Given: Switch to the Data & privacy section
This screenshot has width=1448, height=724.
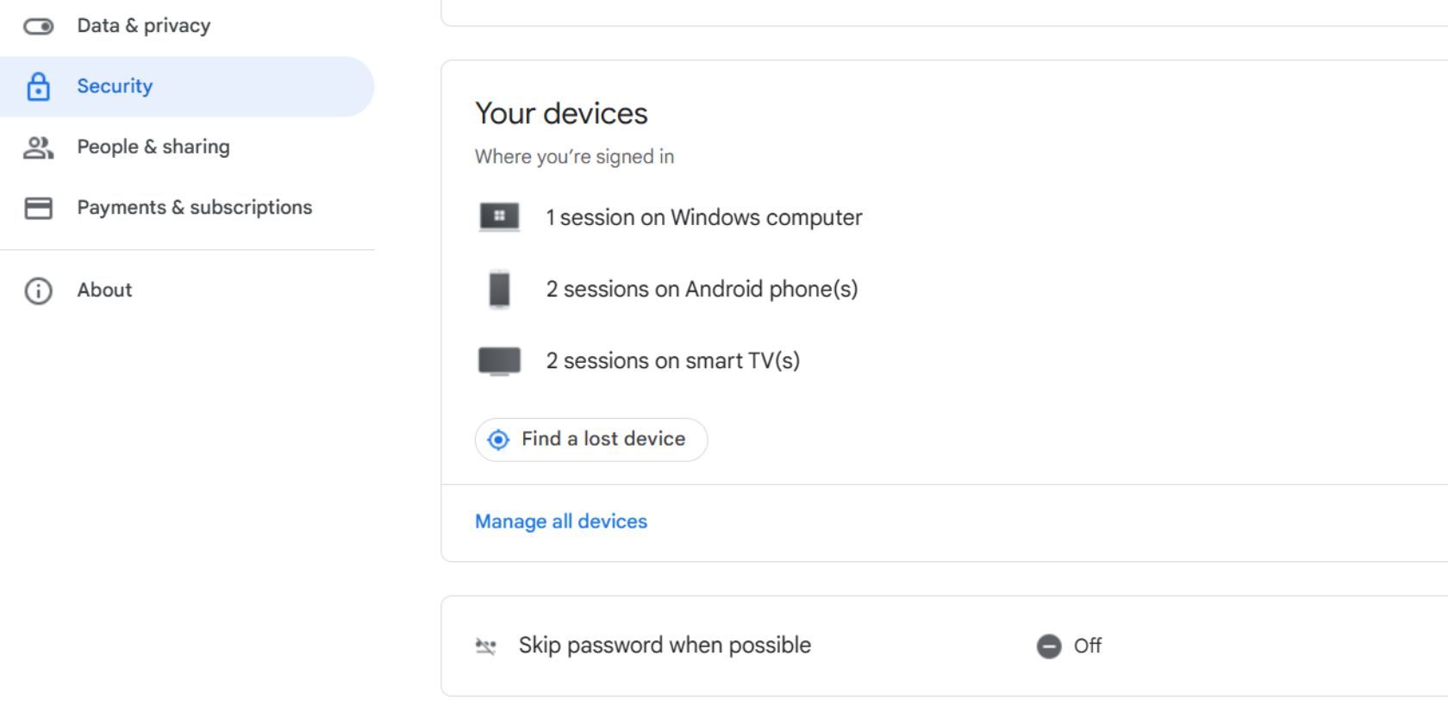Looking at the screenshot, I should 143,25.
